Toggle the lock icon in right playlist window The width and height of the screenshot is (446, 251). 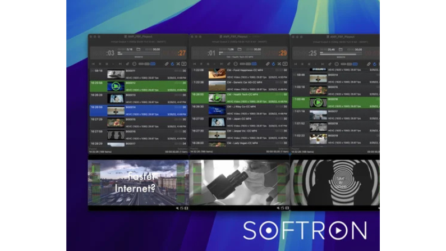[330, 64]
